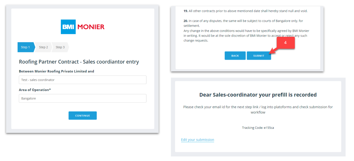This screenshot has width=354, height=161.
Task: Select the Step 1 progress tab
Action: (x=26, y=47)
